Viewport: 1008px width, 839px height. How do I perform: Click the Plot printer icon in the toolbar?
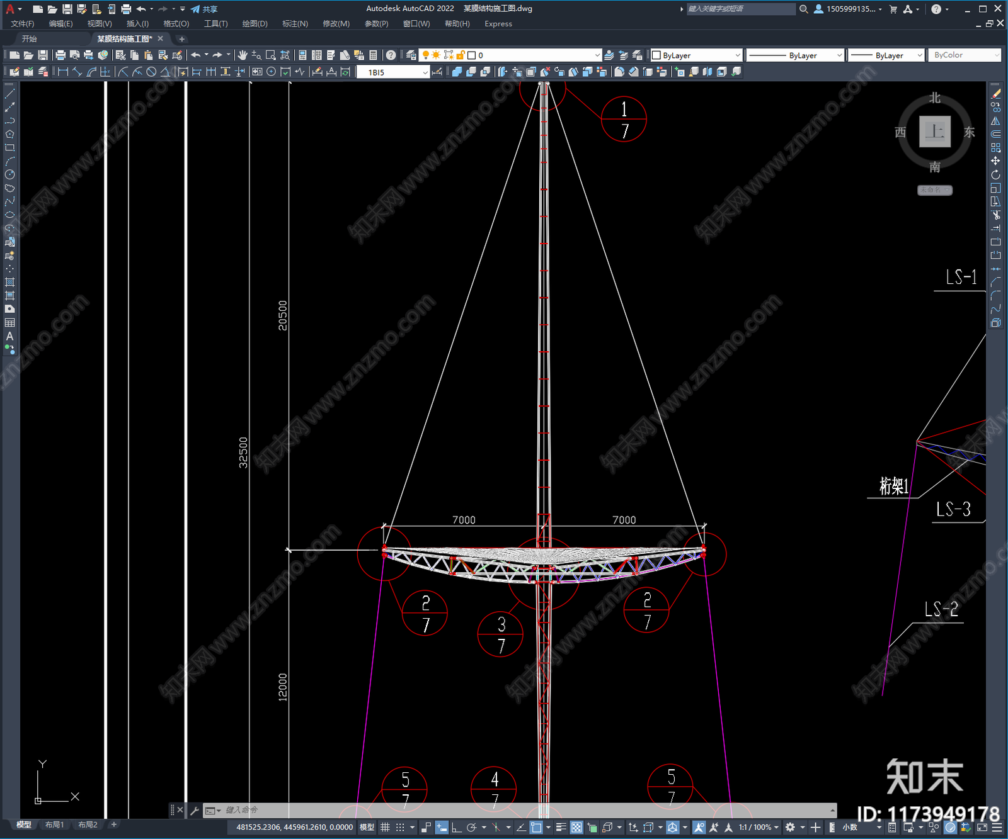(60, 55)
